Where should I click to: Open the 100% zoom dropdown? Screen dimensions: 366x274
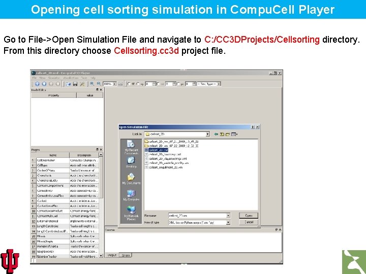114,84
